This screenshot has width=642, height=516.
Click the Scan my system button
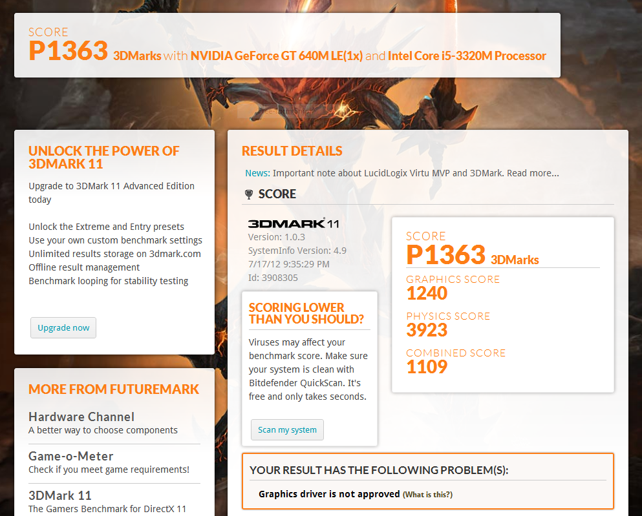point(287,429)
